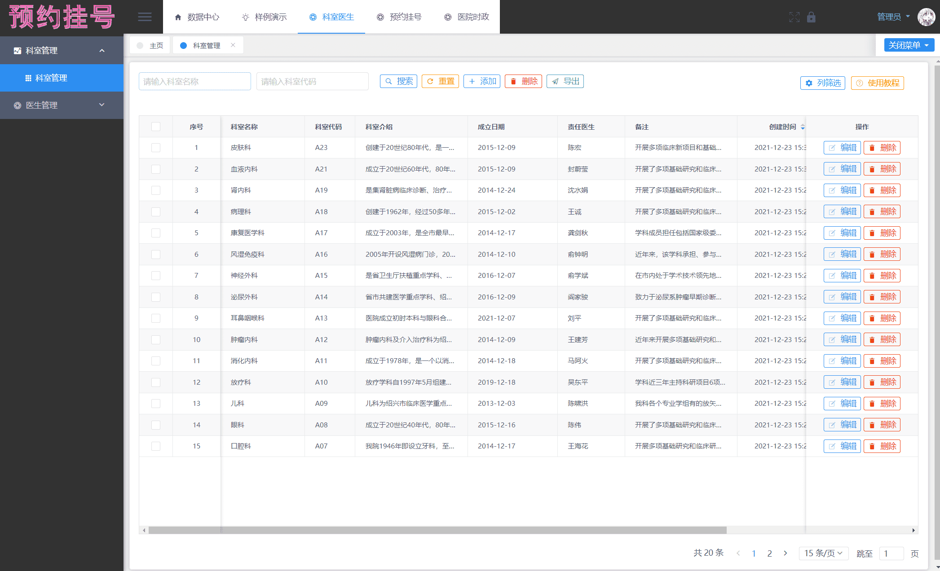
Task: Click the lock screen icon
Action: point(811,17)
